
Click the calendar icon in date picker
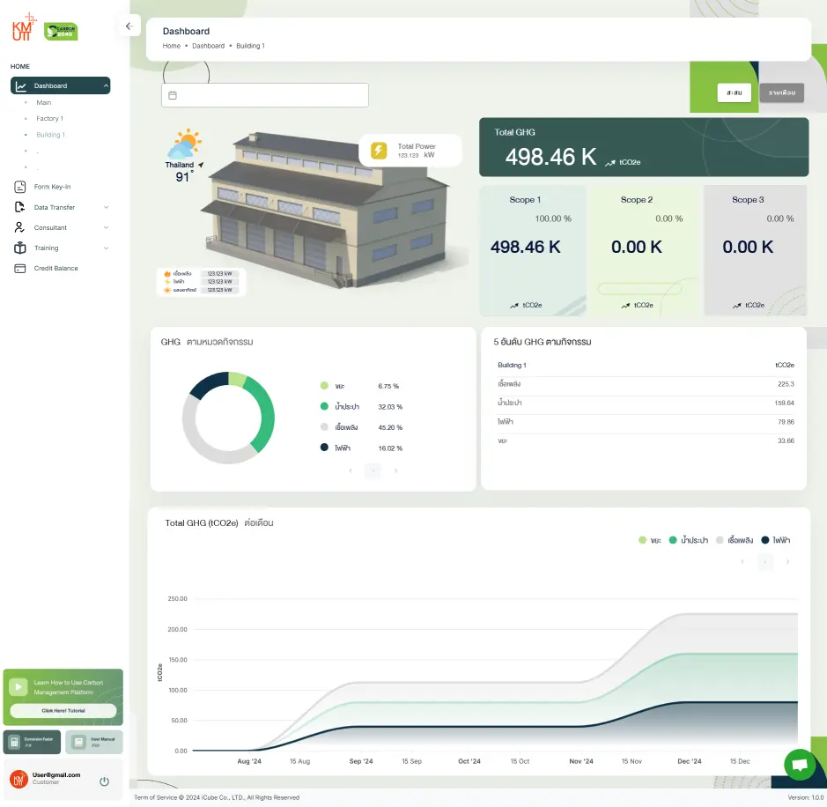click(174, 94)
